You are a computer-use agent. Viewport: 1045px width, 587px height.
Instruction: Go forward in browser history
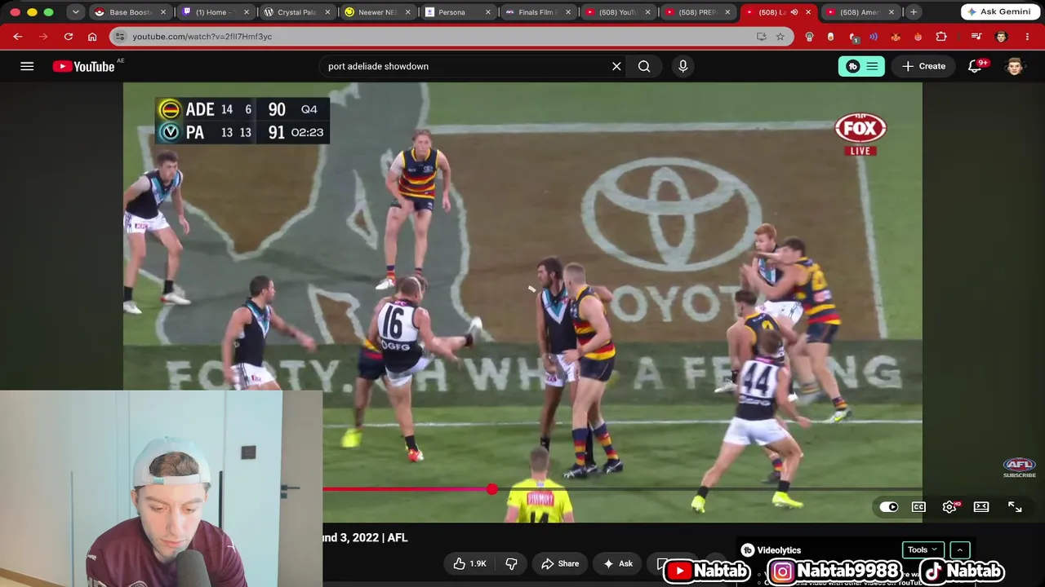point(43,37)
